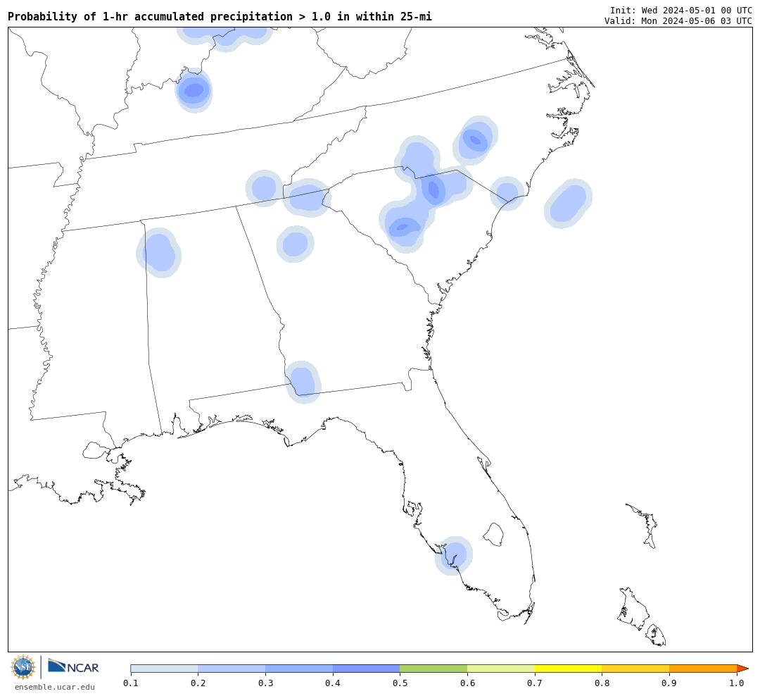Click the 0.2–0.3 light blue colorbar segment
The width and height of the screenshot is (760, 696).
pos(232,669)
